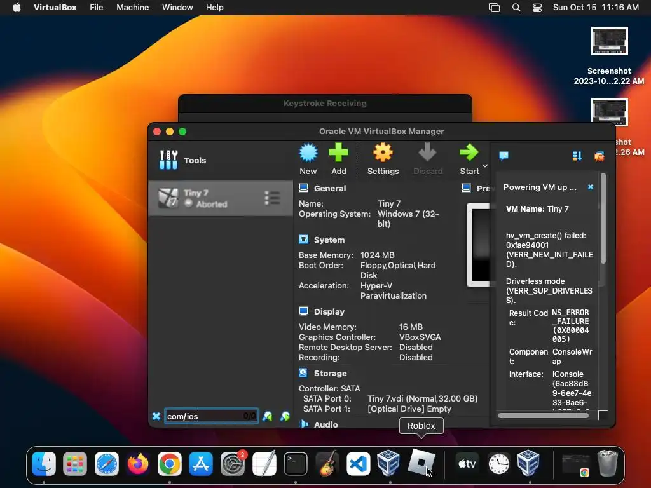The width and height of the screenshot is (651, 488).
Task: Open Apple TV from the Dock
Action: point(467,463)
